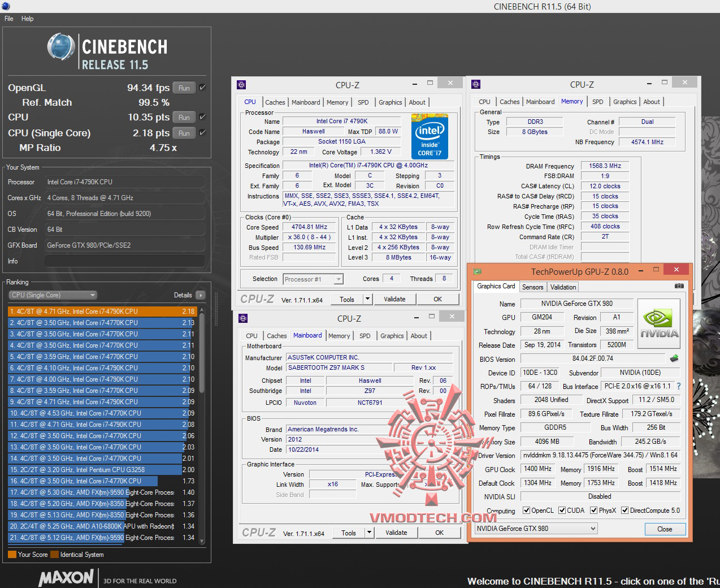Toggle the CUDA checkbox in GPU-Z

pyautogui.click(x=562, y=511)
